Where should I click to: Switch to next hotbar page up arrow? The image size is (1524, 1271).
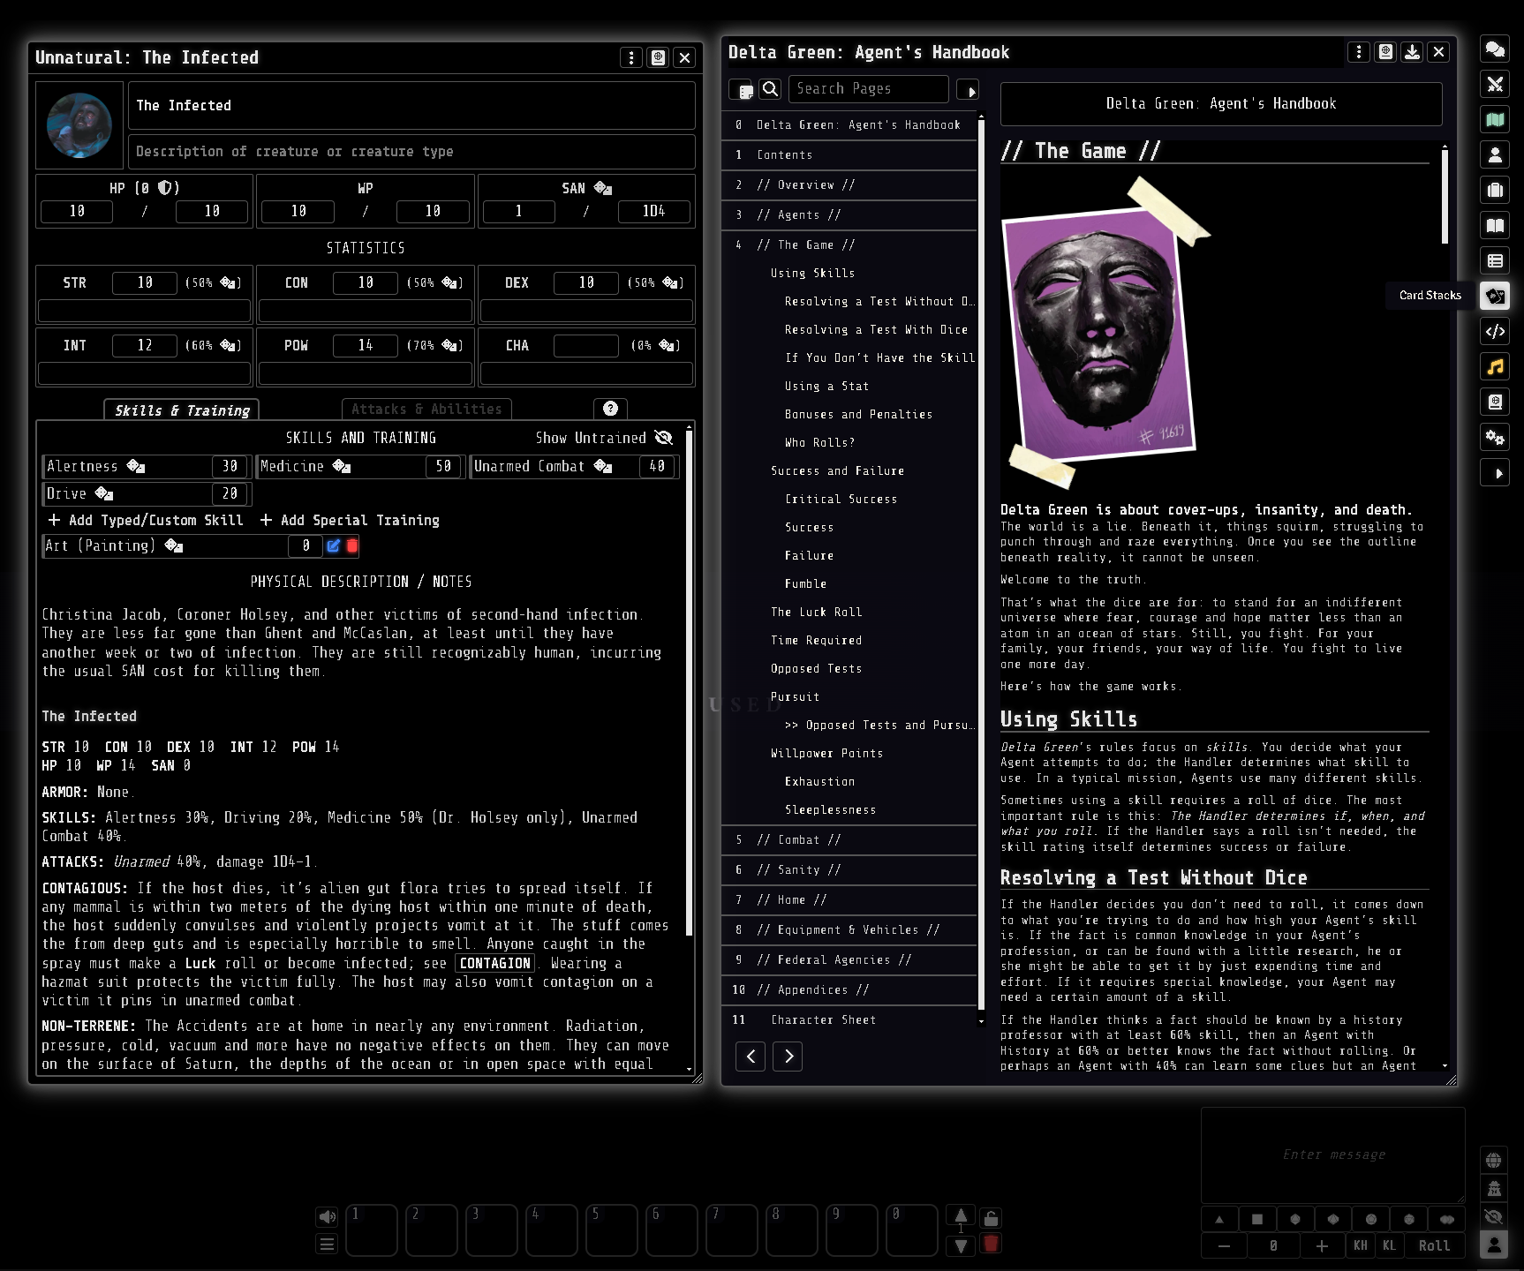(961, 1215)
